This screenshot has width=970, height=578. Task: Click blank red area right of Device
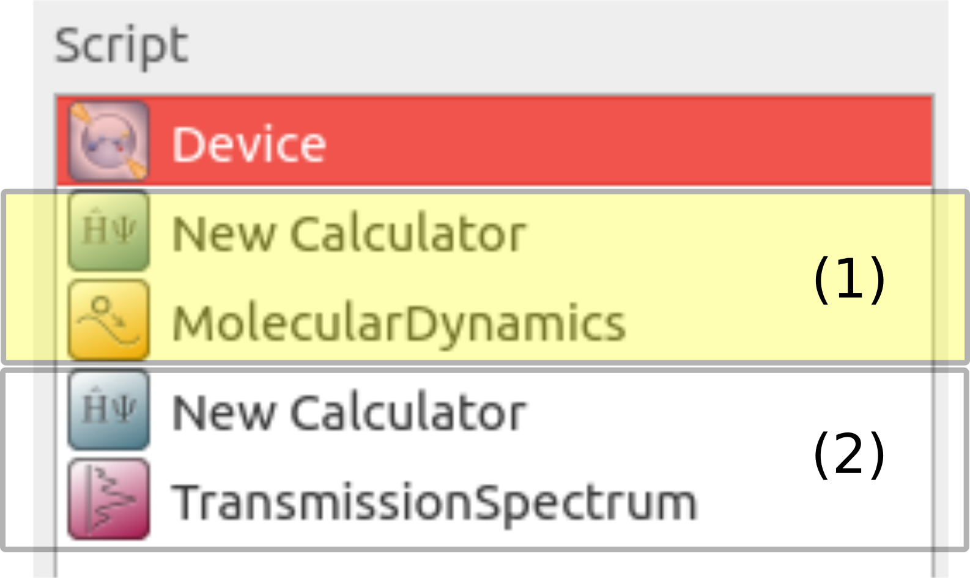612,143
